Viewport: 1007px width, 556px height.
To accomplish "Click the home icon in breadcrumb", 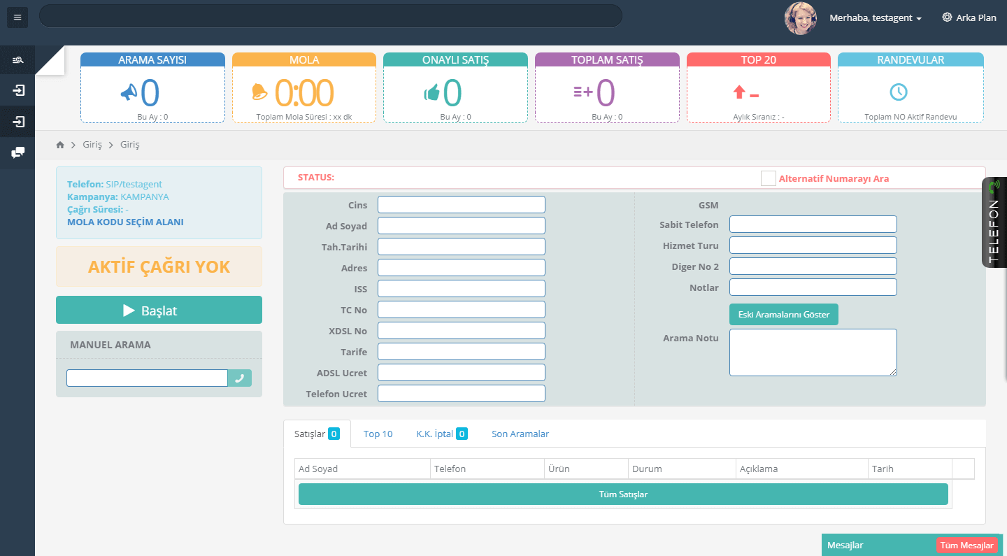I will (60, 145).
